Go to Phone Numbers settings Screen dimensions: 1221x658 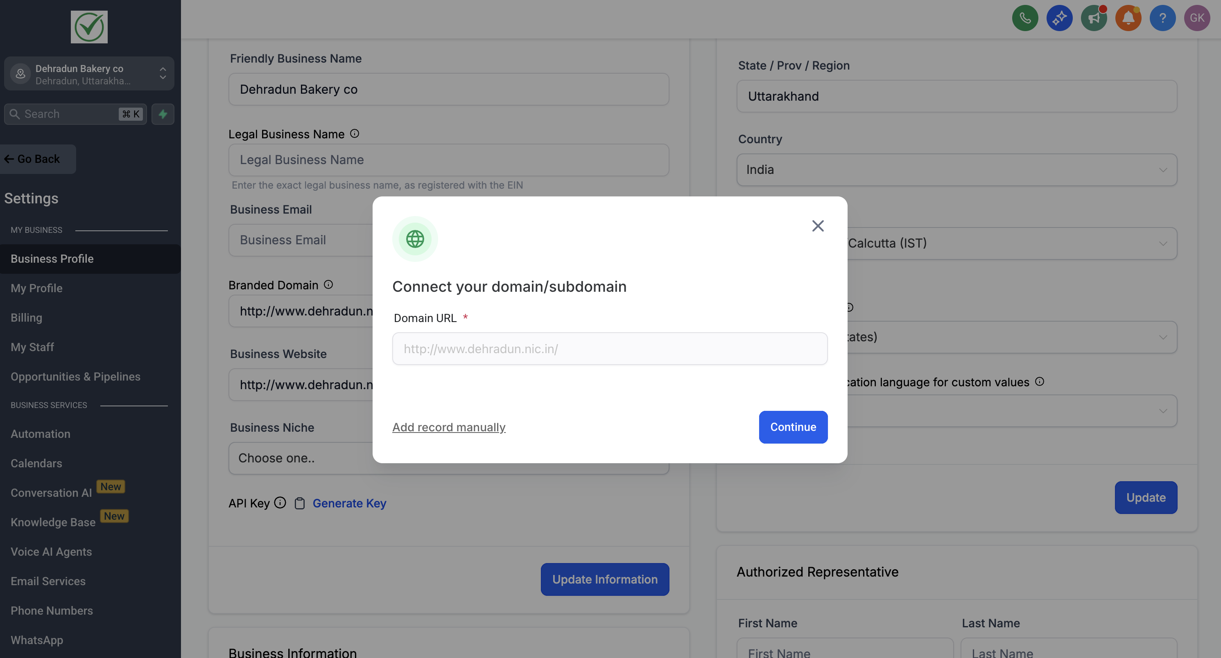[52, 611]
